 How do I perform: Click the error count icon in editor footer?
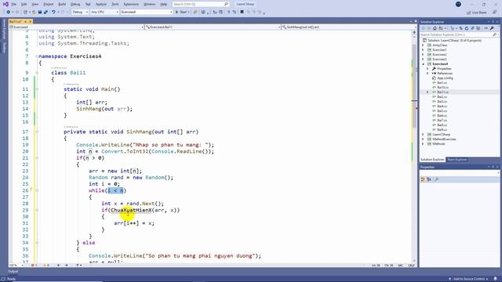[x=33, y=266]
